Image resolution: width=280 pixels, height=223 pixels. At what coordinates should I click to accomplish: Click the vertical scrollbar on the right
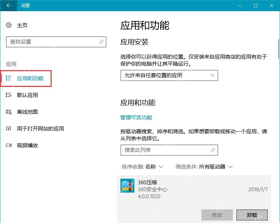point(279,49)
